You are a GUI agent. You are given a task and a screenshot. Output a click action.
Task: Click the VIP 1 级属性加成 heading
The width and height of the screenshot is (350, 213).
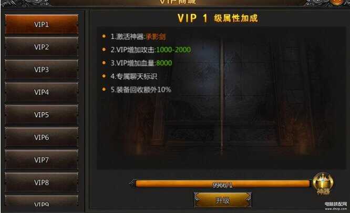[218, 18]
